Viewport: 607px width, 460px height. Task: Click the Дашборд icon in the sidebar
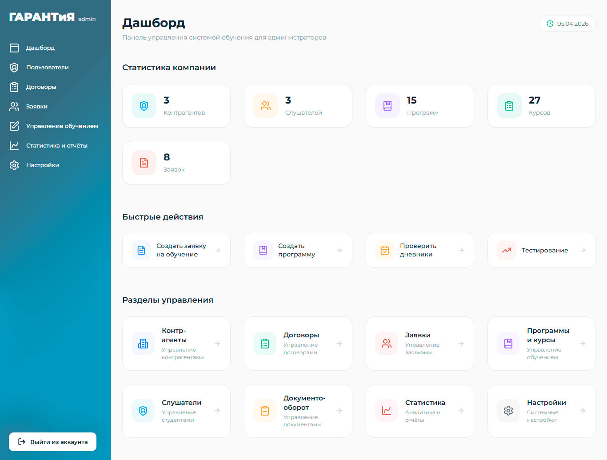(x=14, y=48)
